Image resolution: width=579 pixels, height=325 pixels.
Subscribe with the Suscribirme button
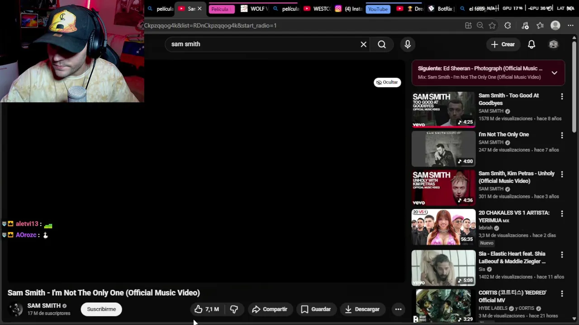[x=101, y=309]
